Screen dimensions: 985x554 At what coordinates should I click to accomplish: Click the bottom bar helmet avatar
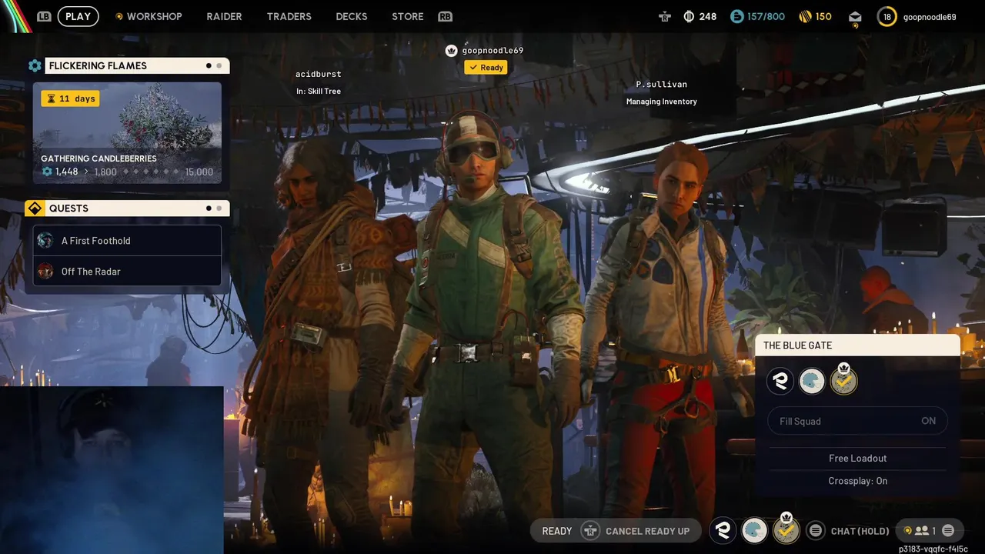click(x=755, y=530)
